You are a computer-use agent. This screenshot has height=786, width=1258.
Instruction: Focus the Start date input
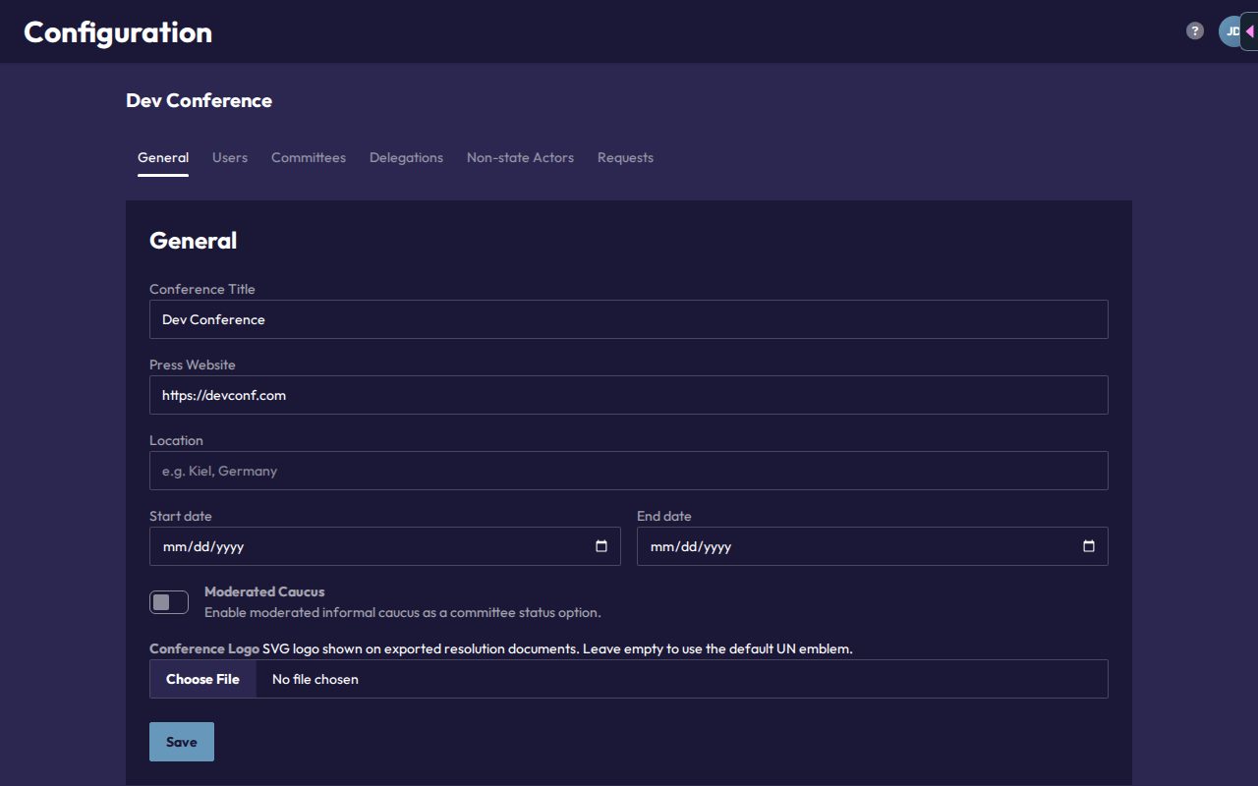coord(385,546)
